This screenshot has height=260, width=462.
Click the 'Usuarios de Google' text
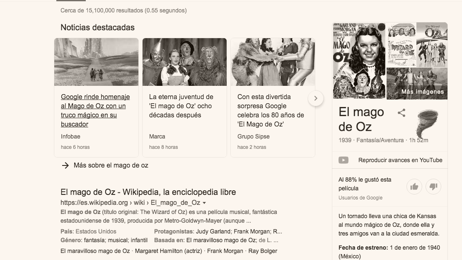click(x=360, y=198)
